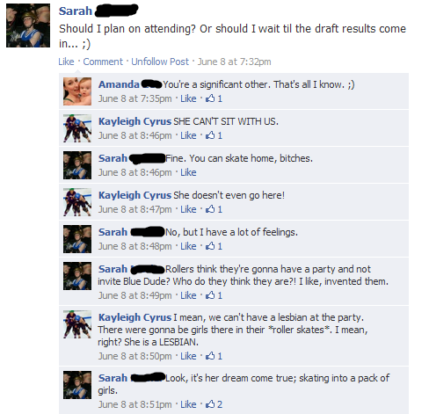
Task: Click thumbs-up count on 8:51pm comment
Action: click(x=220, y=404)
